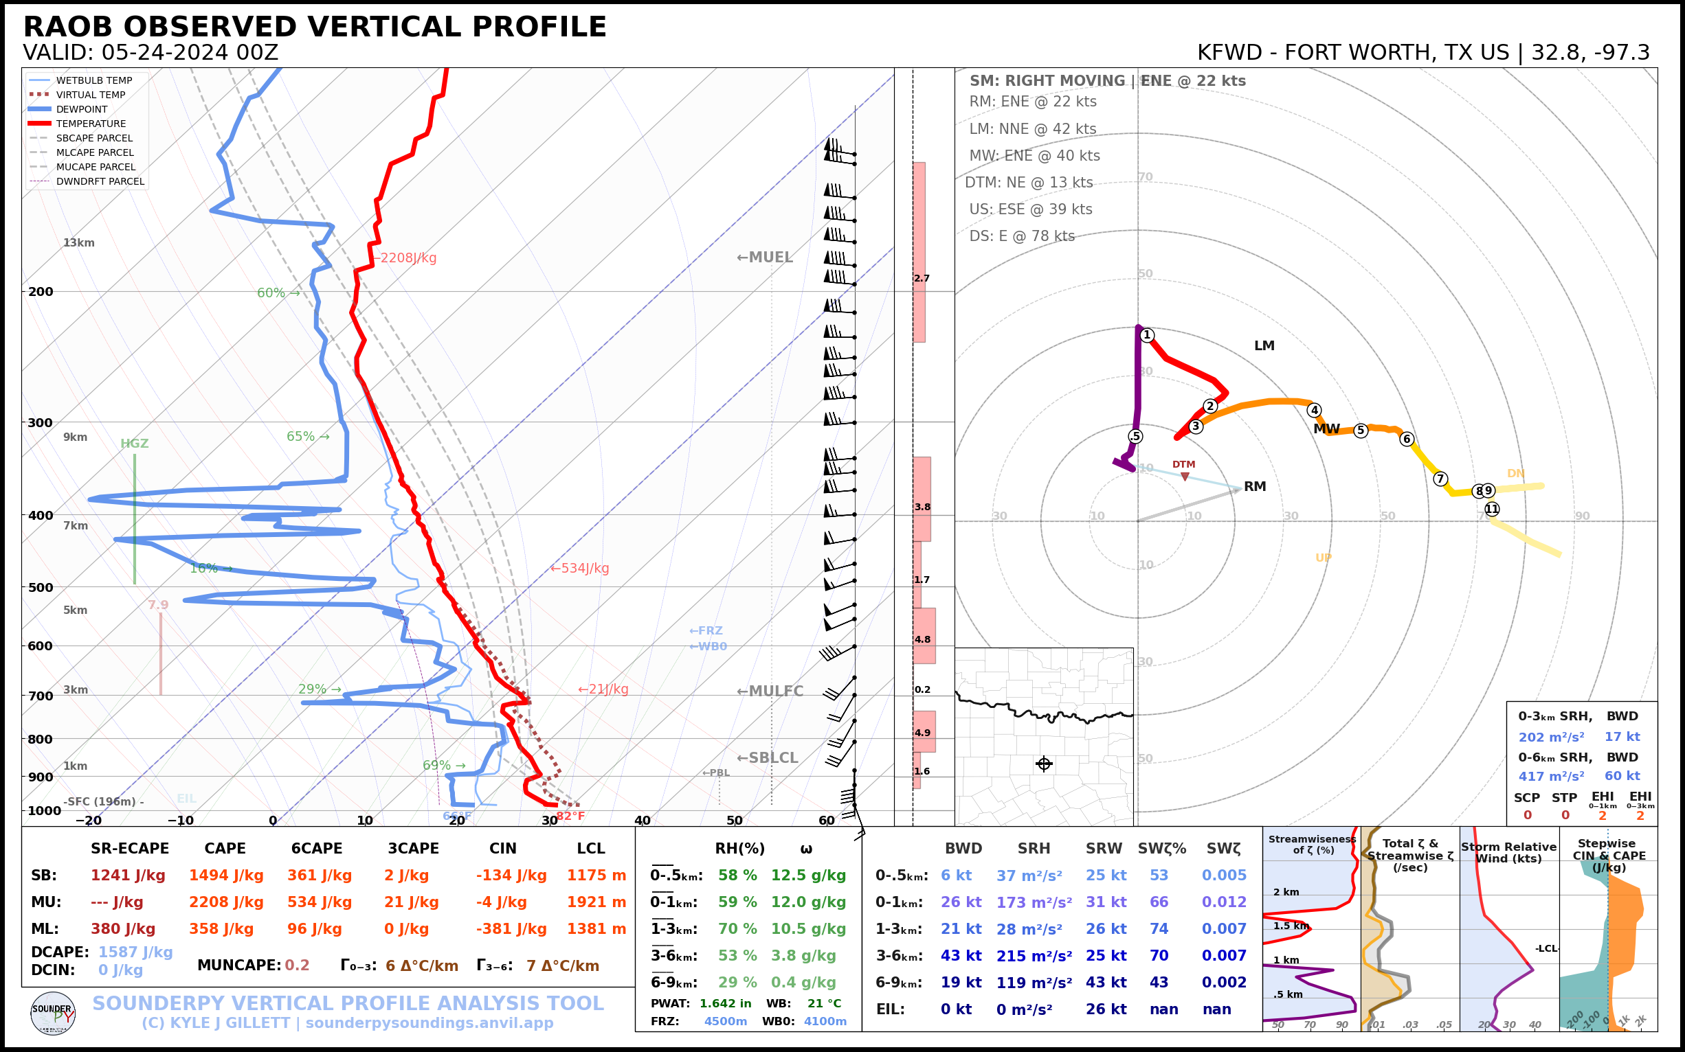Viewport: 1685px width, 1052px height.
Task: Click the MUCAPE value 2208 J/kg in the table
Action: click(225, 902)
